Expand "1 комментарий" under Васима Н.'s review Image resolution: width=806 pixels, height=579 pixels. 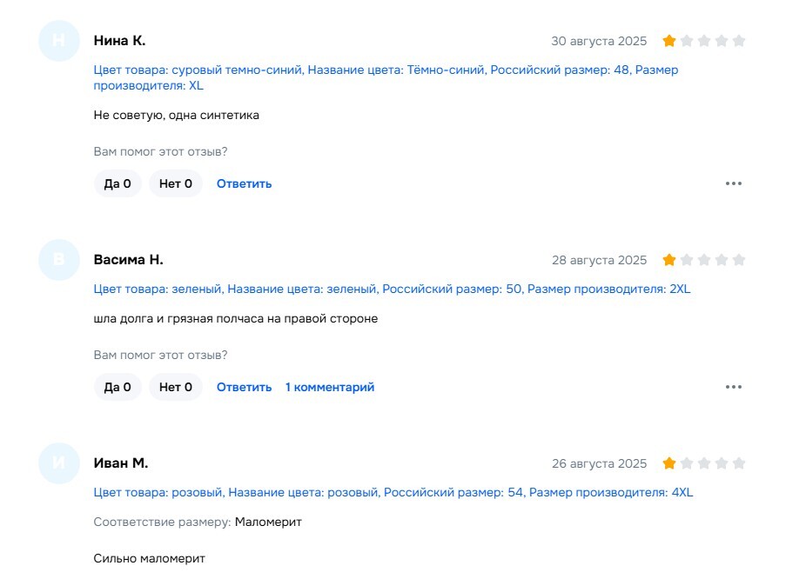pos(330,387)
